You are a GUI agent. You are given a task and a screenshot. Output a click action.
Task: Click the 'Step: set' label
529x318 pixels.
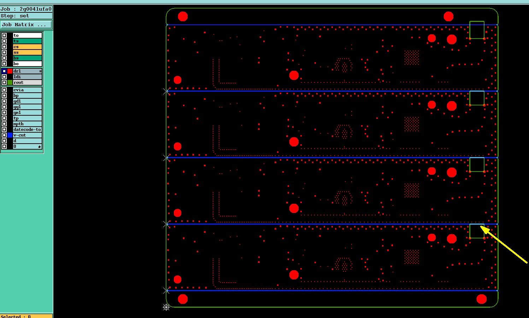[26, 16]
